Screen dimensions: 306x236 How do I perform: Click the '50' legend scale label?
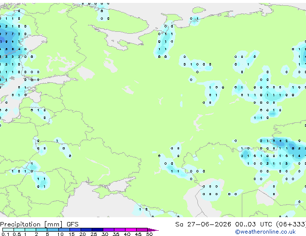pos(150,234)
